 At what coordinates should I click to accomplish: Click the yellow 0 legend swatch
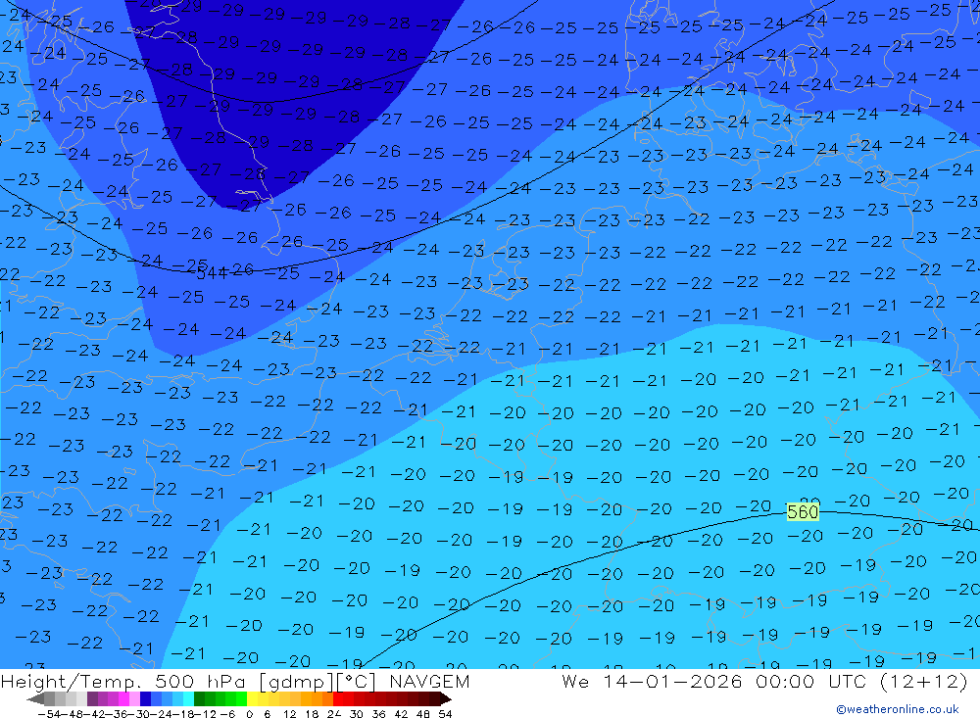tap(252, 698)
